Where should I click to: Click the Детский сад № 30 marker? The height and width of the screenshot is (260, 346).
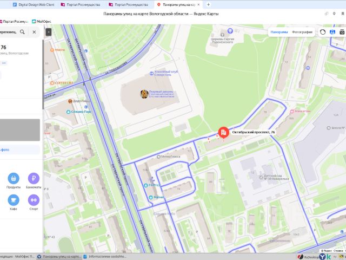(x=261, y=177)
